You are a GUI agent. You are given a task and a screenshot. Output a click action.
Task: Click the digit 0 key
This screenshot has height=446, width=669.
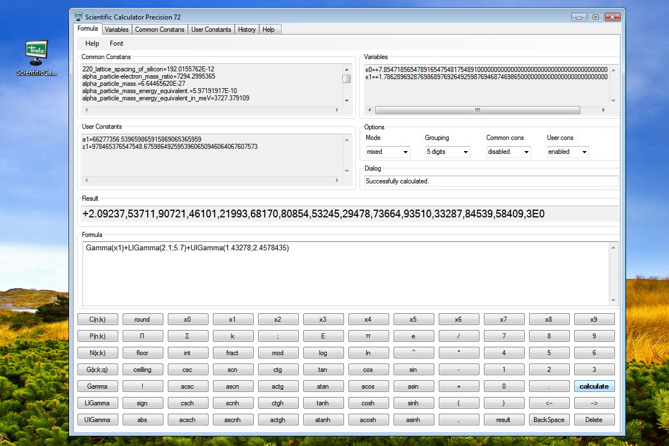(504, 386)
